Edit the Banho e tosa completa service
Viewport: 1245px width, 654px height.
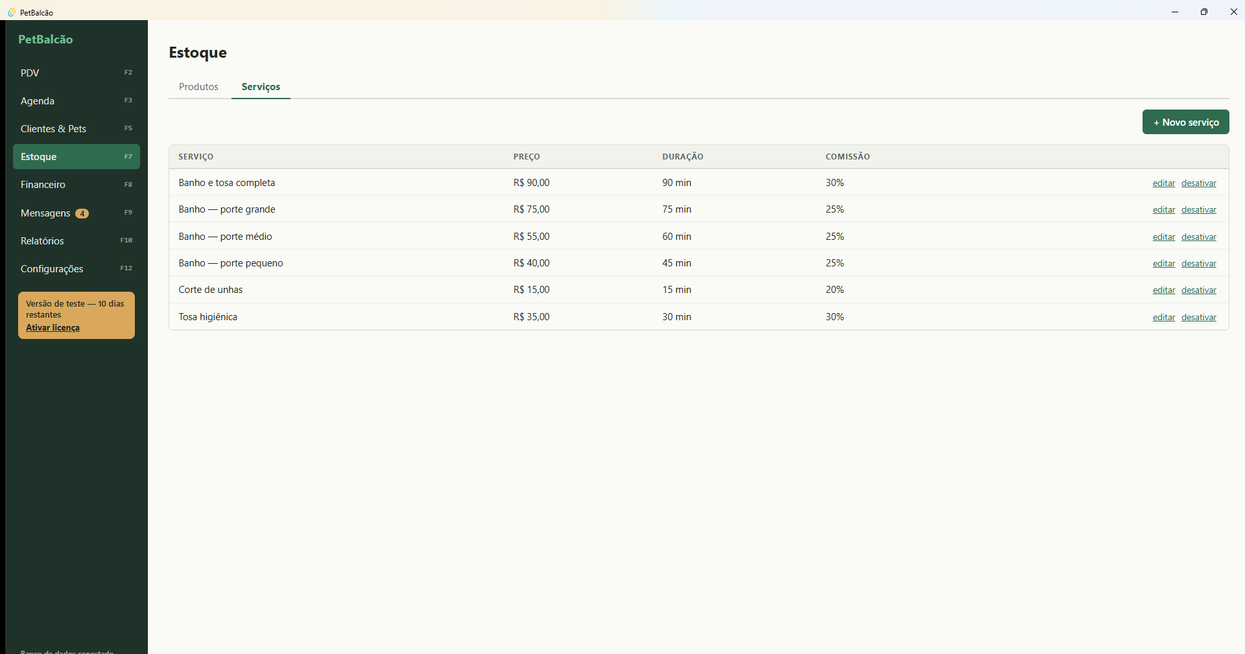[1164, 183]
